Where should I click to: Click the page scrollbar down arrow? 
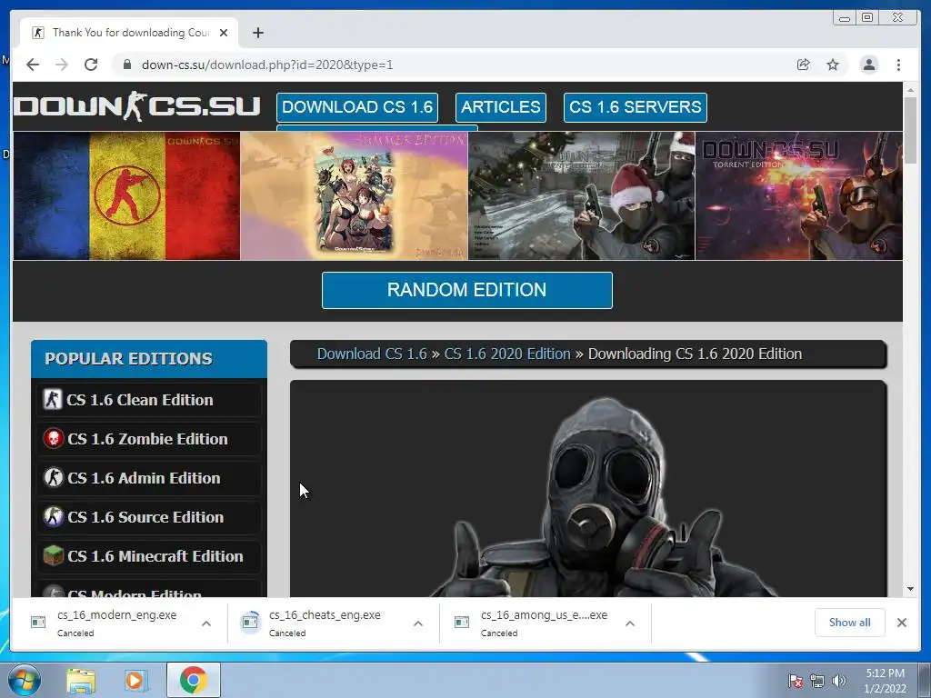[910, 589]
